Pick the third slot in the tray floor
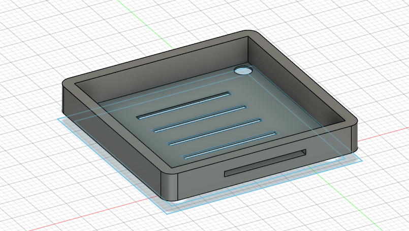The image size is (409, 231). (214, 131)
